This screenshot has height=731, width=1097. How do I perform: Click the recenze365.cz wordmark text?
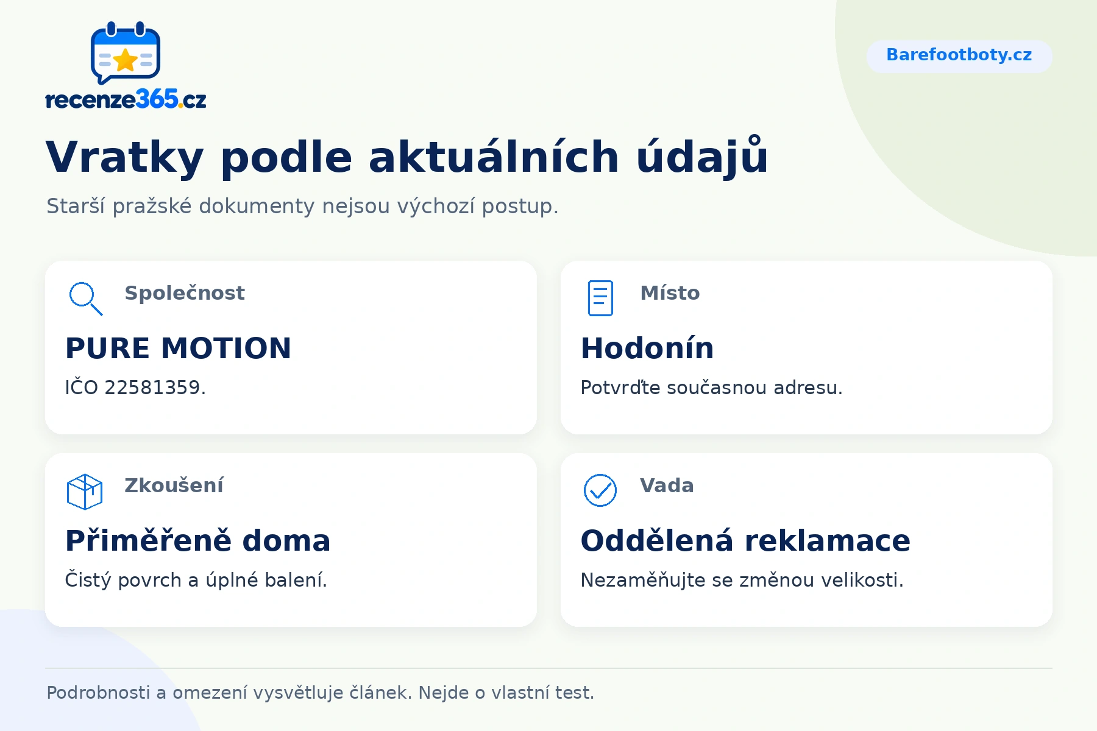[126, 99]
